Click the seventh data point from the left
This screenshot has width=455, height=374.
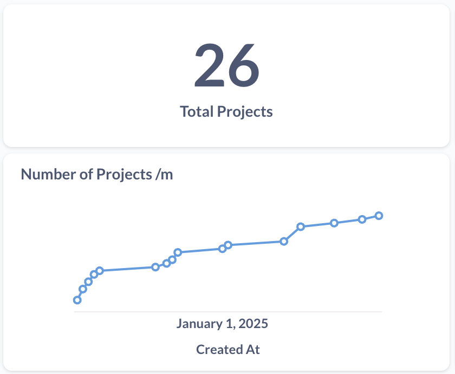167,263
